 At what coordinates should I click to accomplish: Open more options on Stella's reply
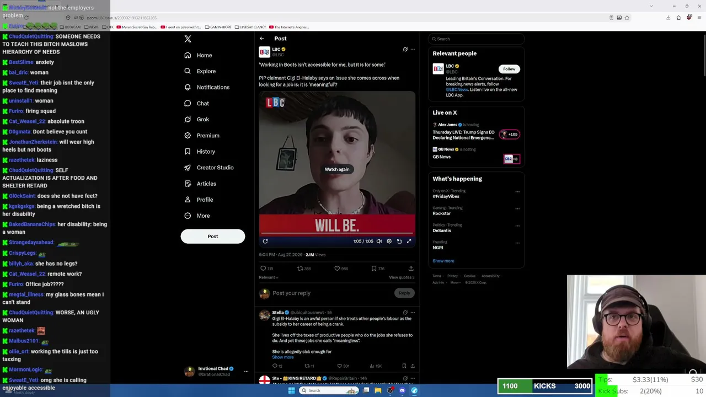413,313
